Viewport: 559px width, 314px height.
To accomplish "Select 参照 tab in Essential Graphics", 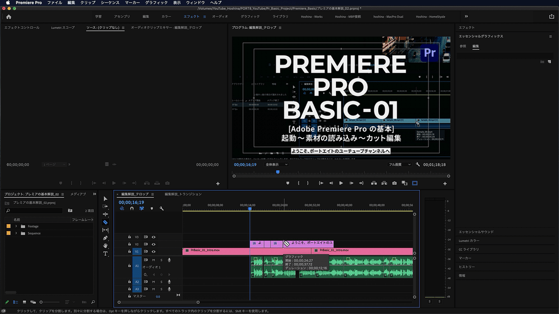I will click(463, 46).
